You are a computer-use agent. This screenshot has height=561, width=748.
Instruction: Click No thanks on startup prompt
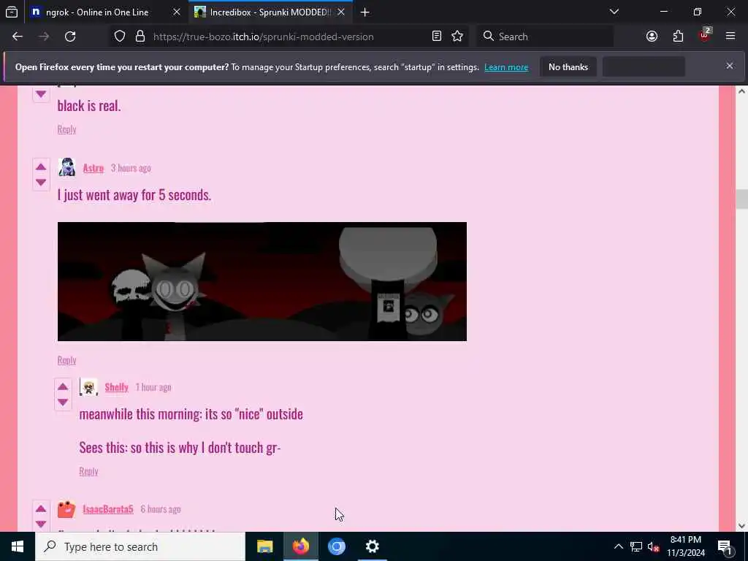click(568, 66)
